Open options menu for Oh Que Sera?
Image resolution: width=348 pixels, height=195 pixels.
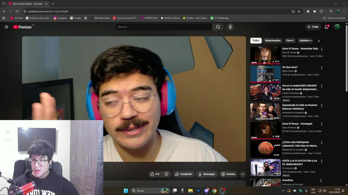pos(322,68)
